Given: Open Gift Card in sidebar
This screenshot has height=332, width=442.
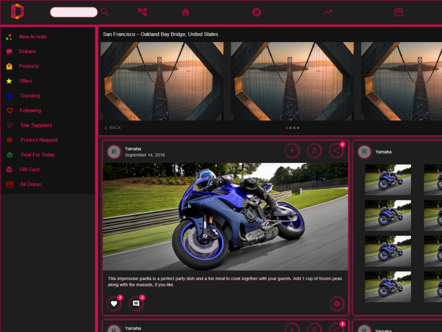Looking at the screenshot, I should 29,169.
